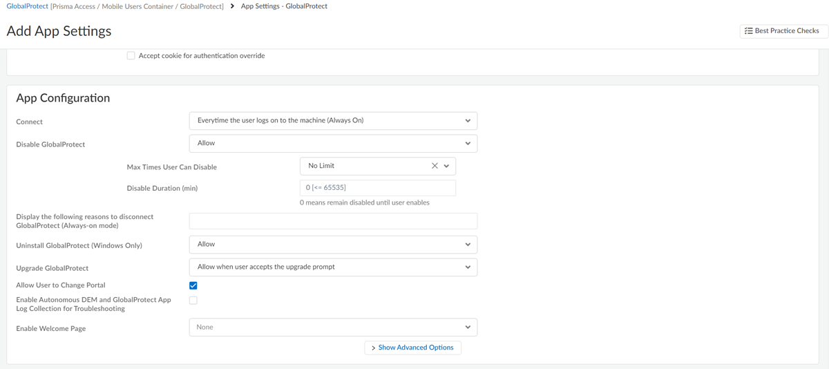Uncheck Allow User to Change Portal
The image size is (829, 369).
pyautogui.click(x=193, y=285)
